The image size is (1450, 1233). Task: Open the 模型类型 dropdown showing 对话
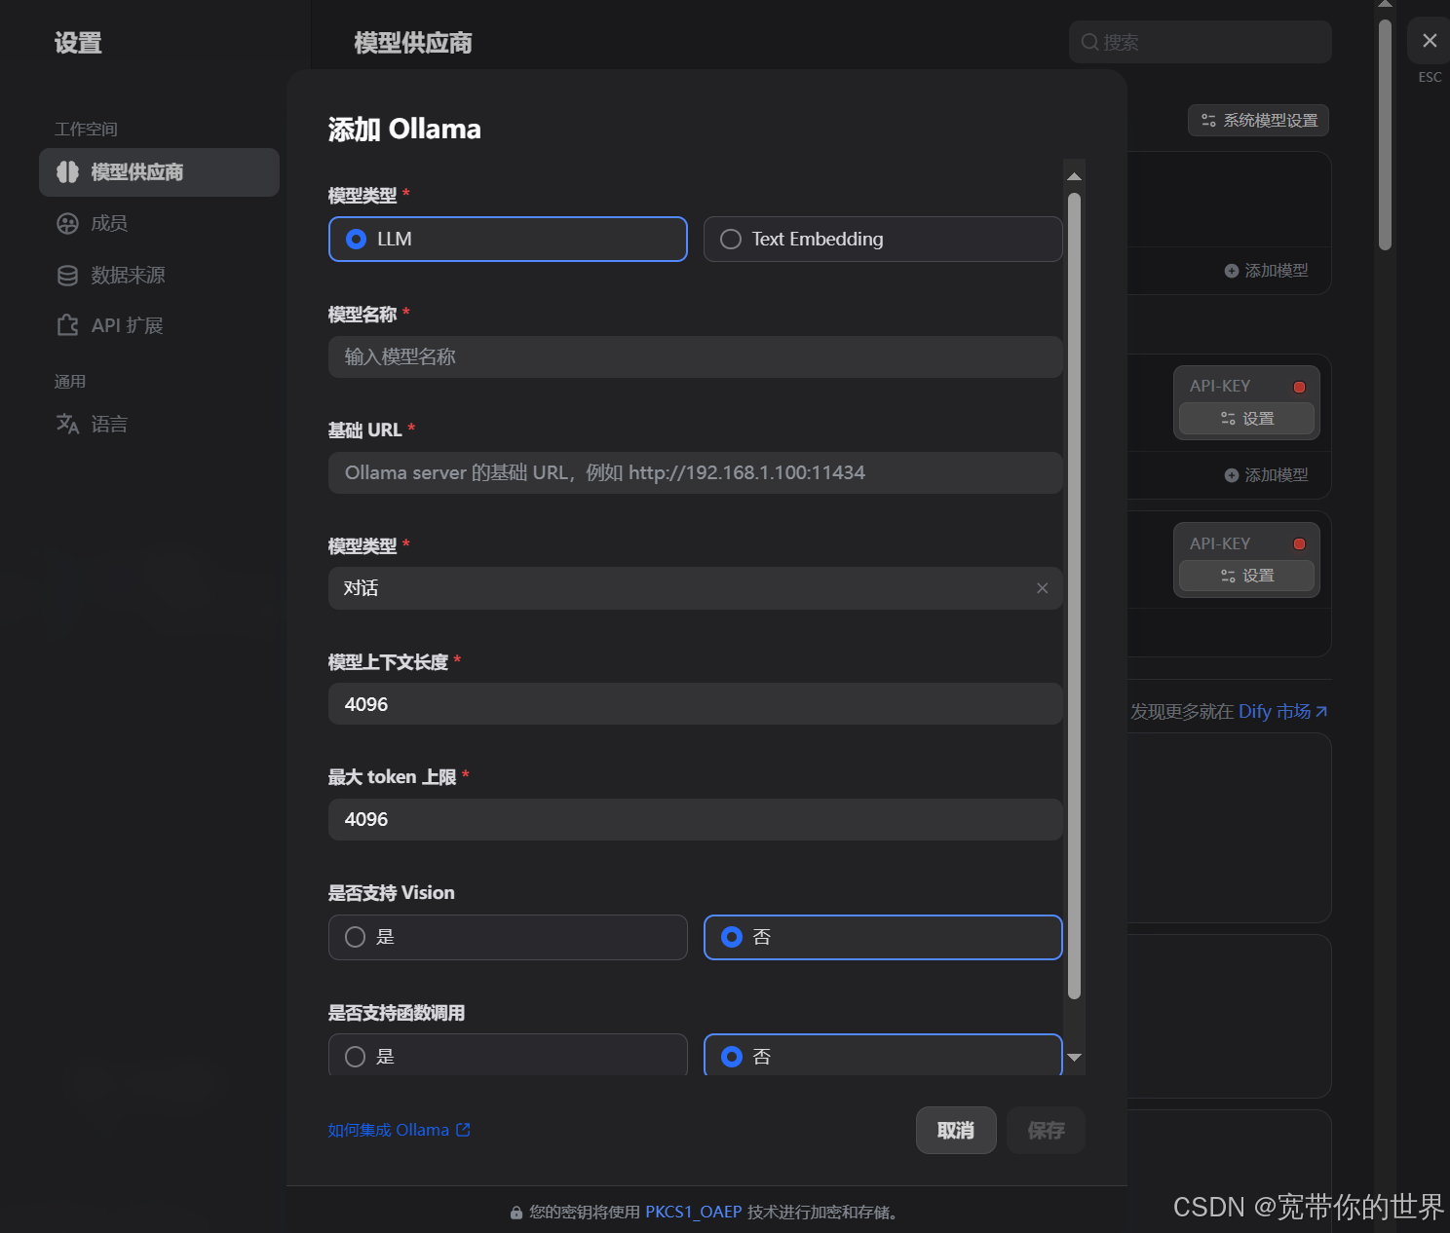click(x=695, y=588)
